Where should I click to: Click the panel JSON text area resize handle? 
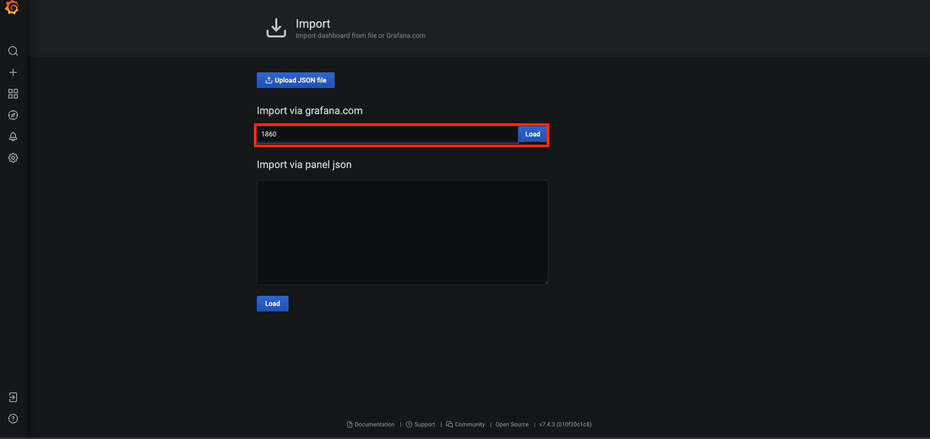[x=546, y=282]
